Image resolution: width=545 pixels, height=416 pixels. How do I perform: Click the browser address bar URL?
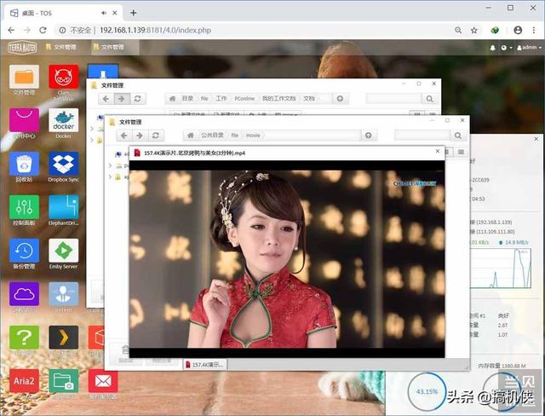[155, 30]
